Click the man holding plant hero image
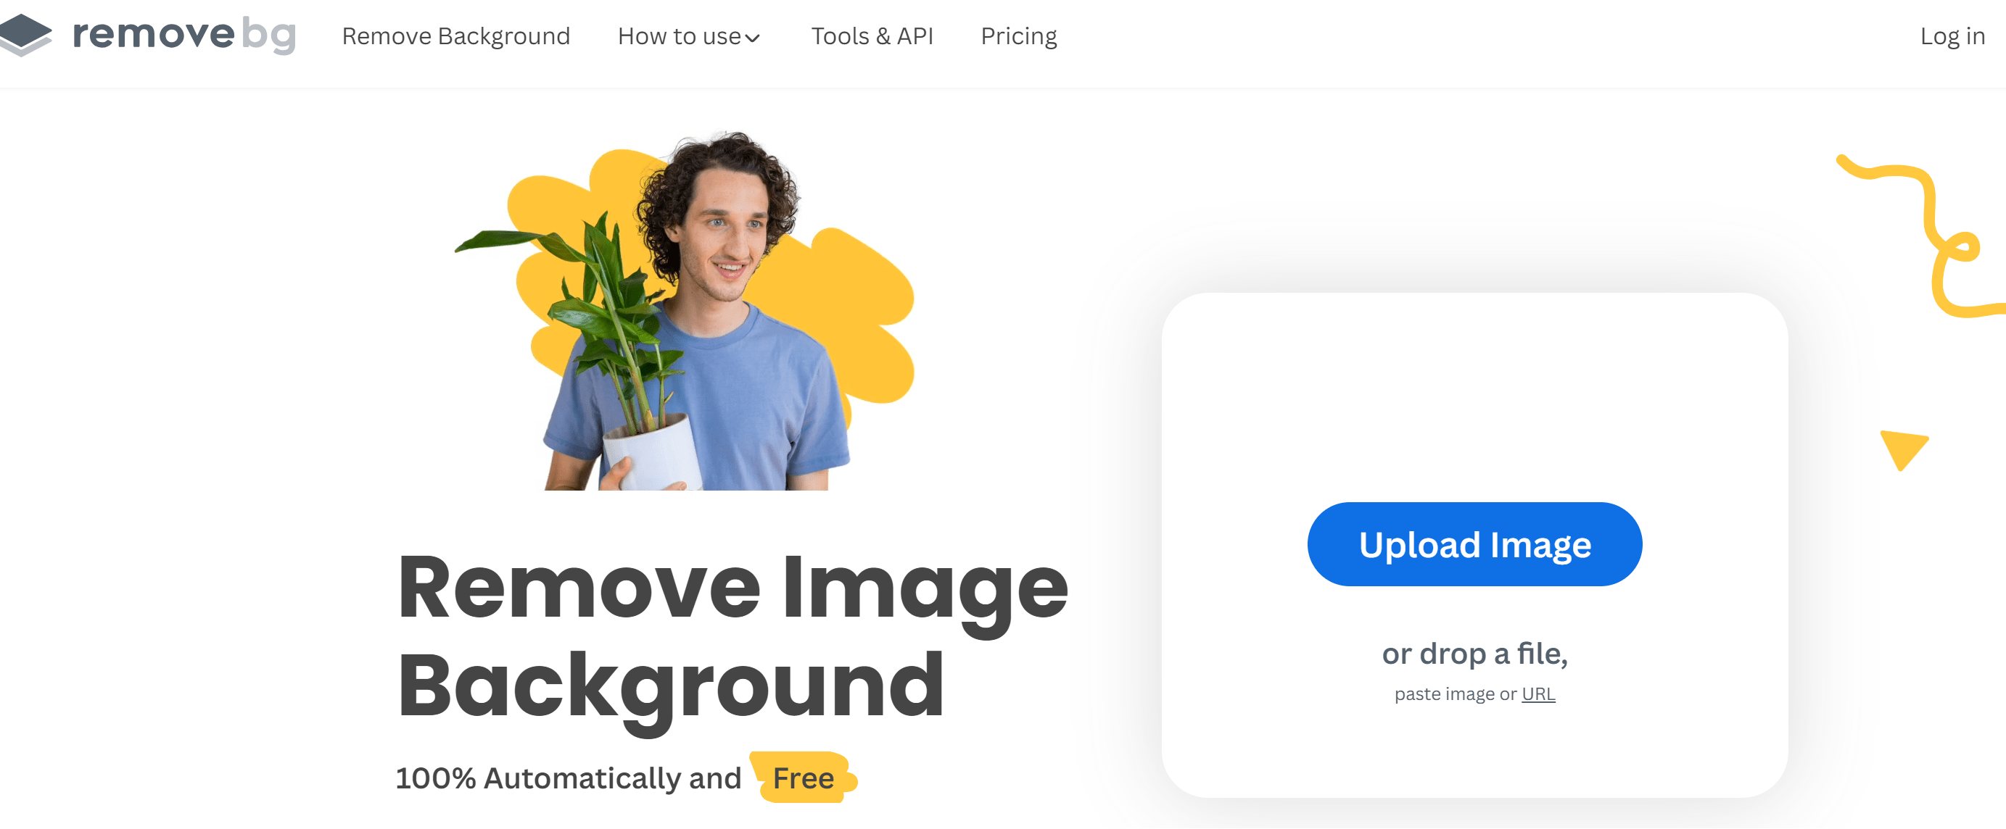The height and width of the screenshot is (829, 2006). coord(685,312)
